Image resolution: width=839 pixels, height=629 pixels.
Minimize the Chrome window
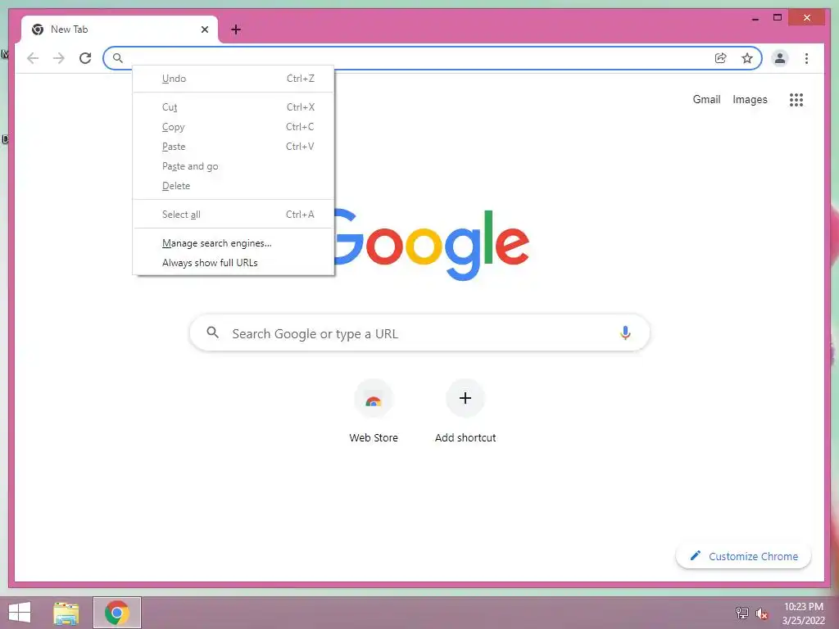click(x=755, y=18)
